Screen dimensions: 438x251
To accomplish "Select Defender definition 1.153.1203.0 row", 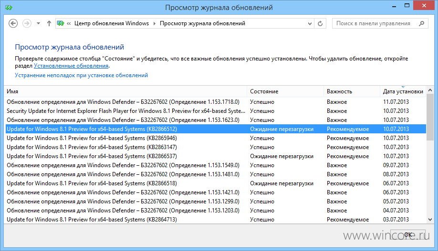I will [x=216, y=211].
